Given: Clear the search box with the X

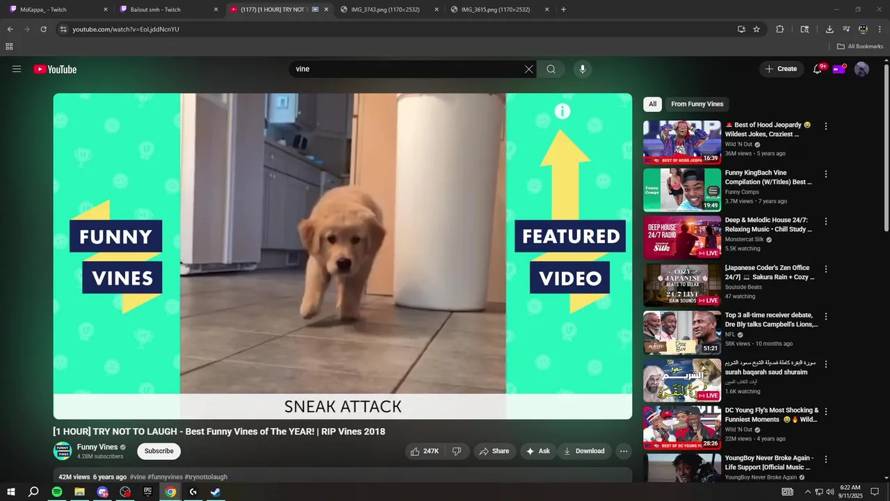Looking at the screenshot, I should coord(528,69).
